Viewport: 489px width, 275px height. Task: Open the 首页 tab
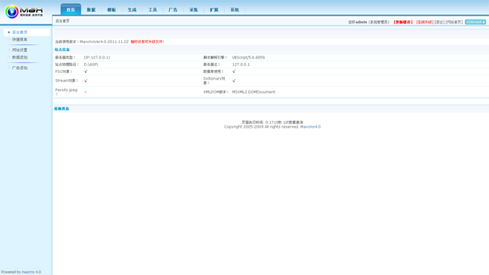click(71, 10)
